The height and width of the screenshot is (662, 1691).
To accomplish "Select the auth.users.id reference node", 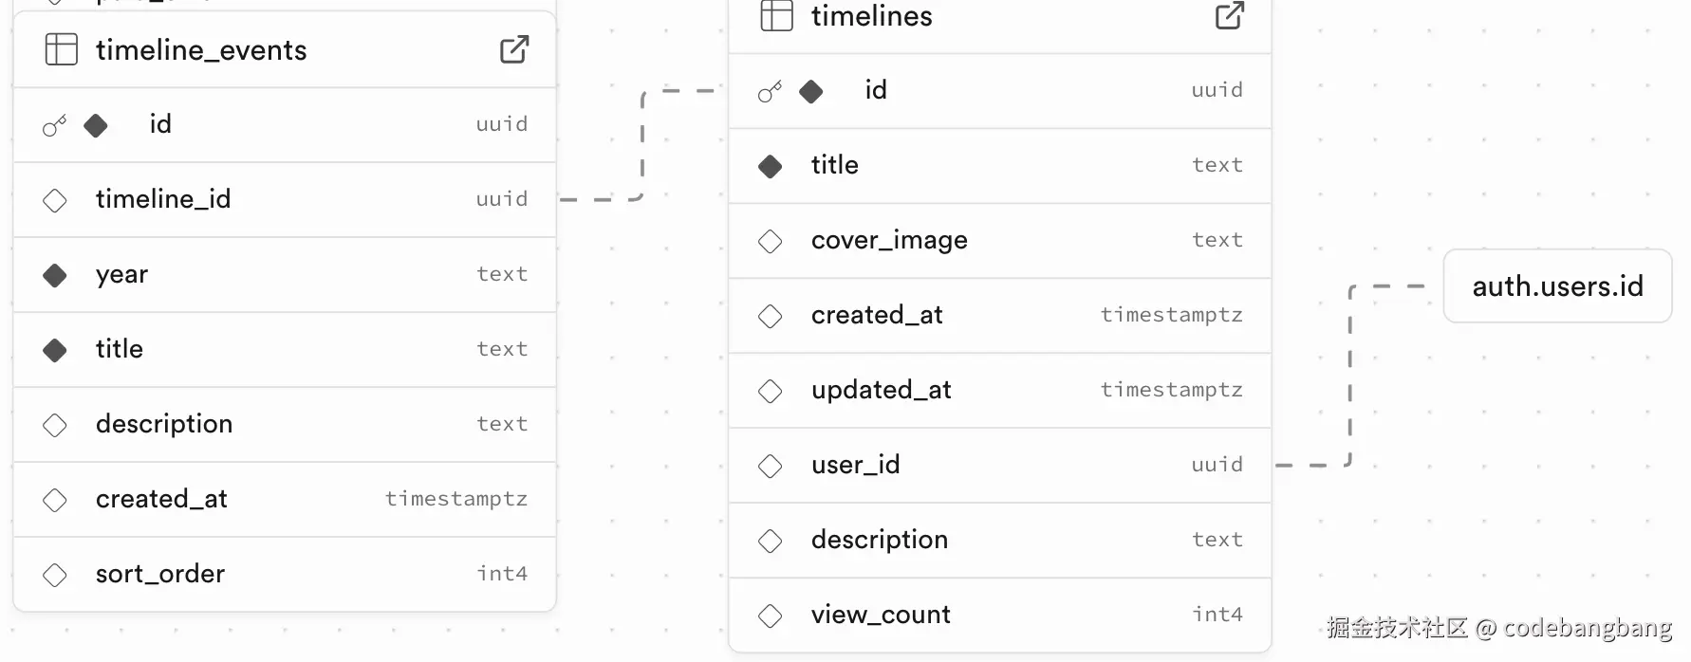I will point(1557,285).
